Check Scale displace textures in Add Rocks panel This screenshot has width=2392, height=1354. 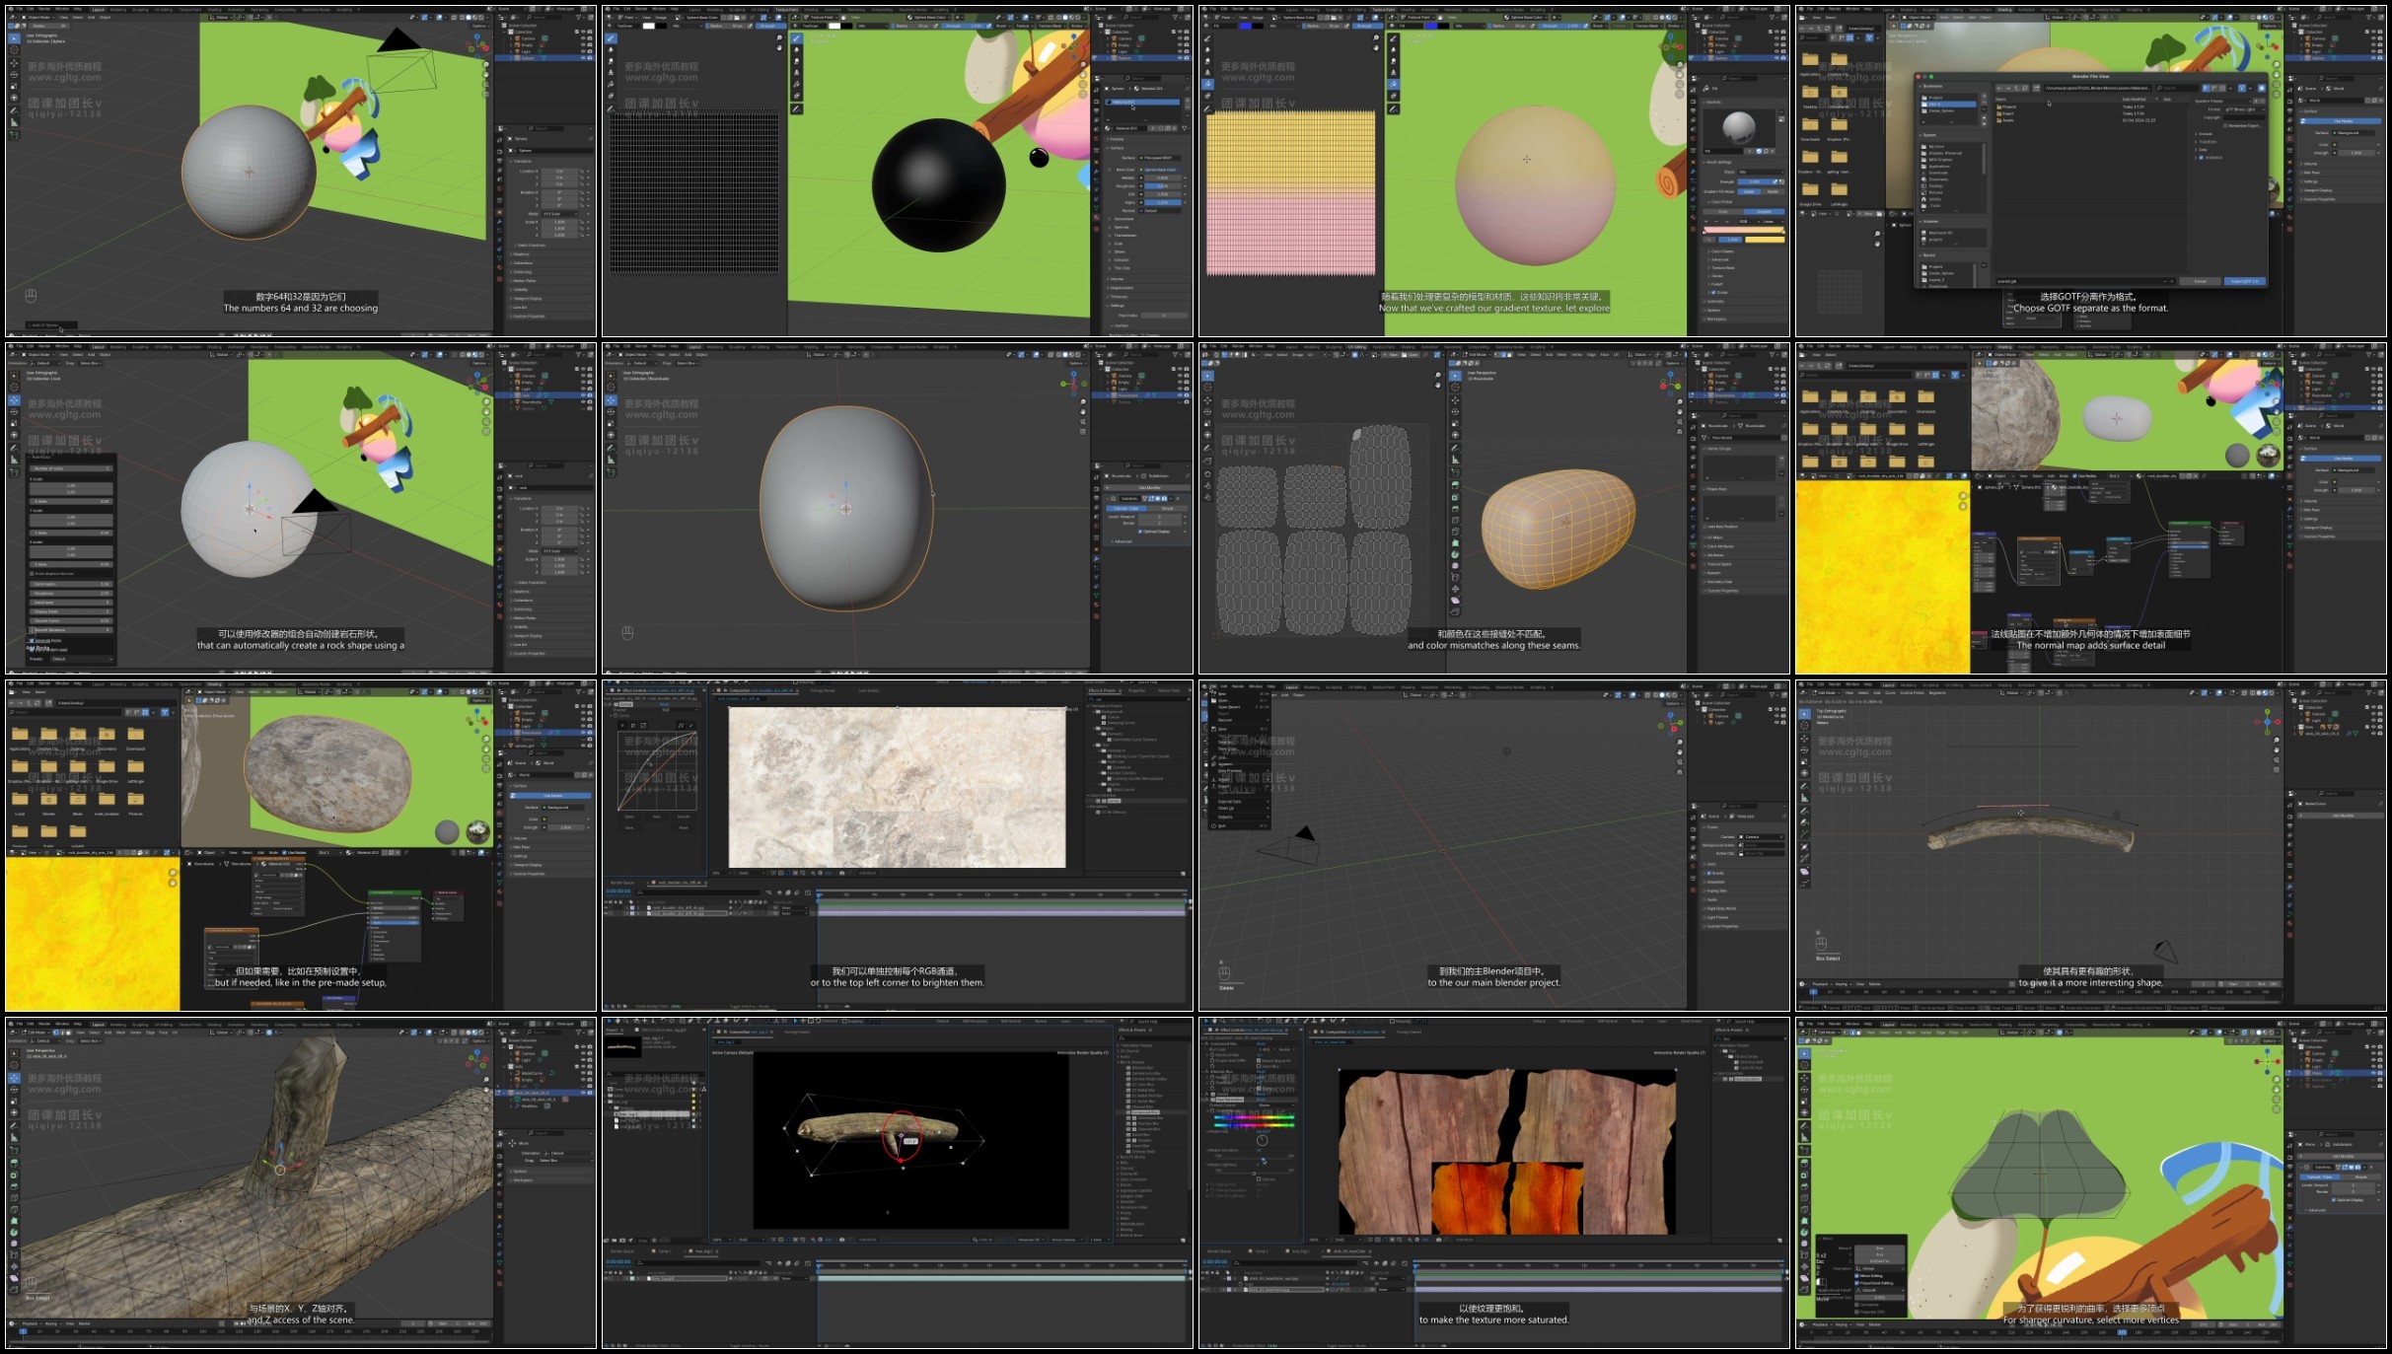pyautogui.click(x=32, y=573)
